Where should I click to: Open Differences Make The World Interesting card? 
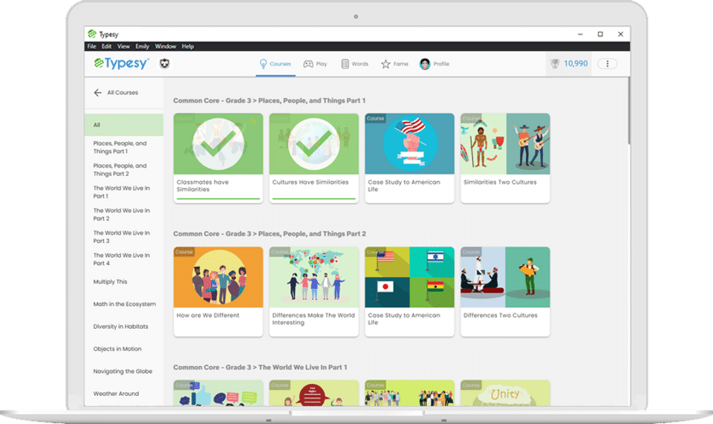[313, 291]
